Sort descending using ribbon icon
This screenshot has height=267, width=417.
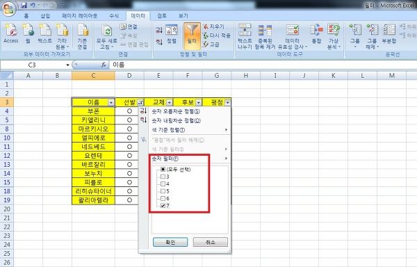(159, 42)
